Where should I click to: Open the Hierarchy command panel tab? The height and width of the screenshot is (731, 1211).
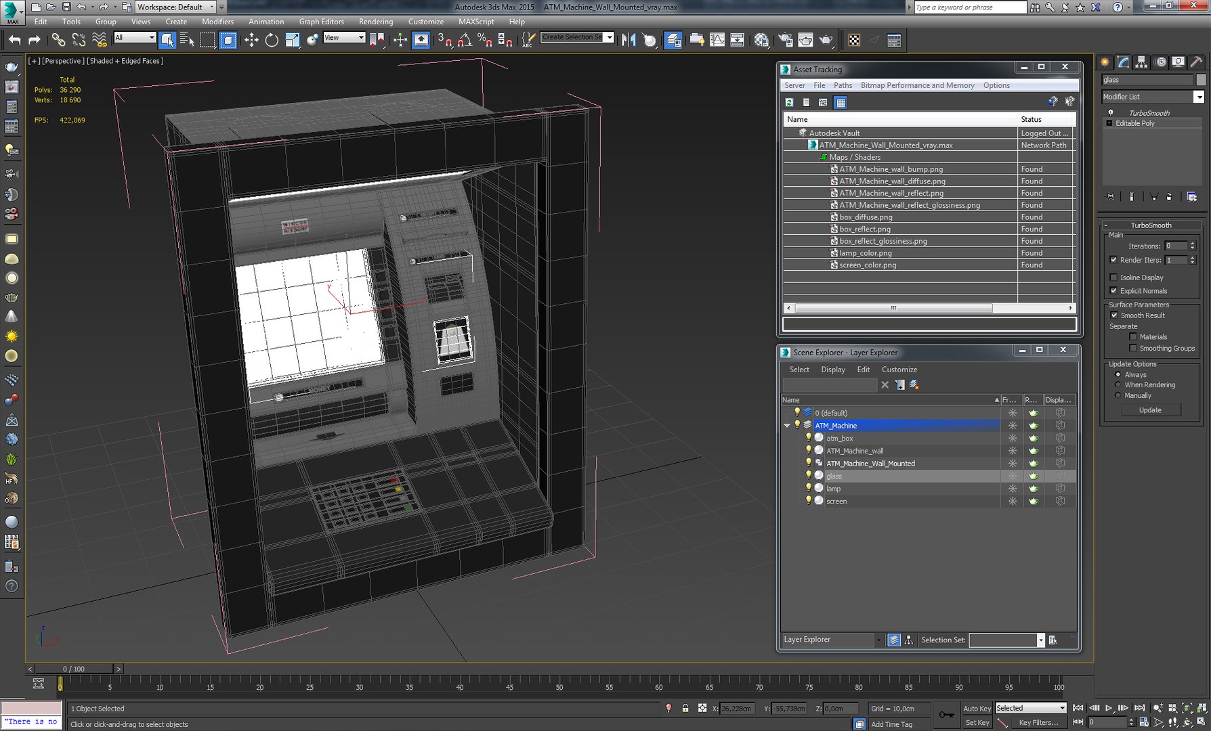tap(1142, 62)
